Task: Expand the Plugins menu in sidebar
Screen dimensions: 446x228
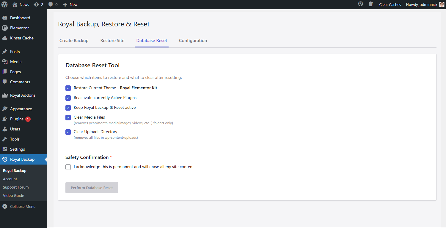Action: (17, 119)
